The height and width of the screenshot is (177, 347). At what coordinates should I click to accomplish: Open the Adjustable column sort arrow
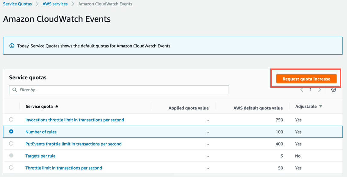321,106
